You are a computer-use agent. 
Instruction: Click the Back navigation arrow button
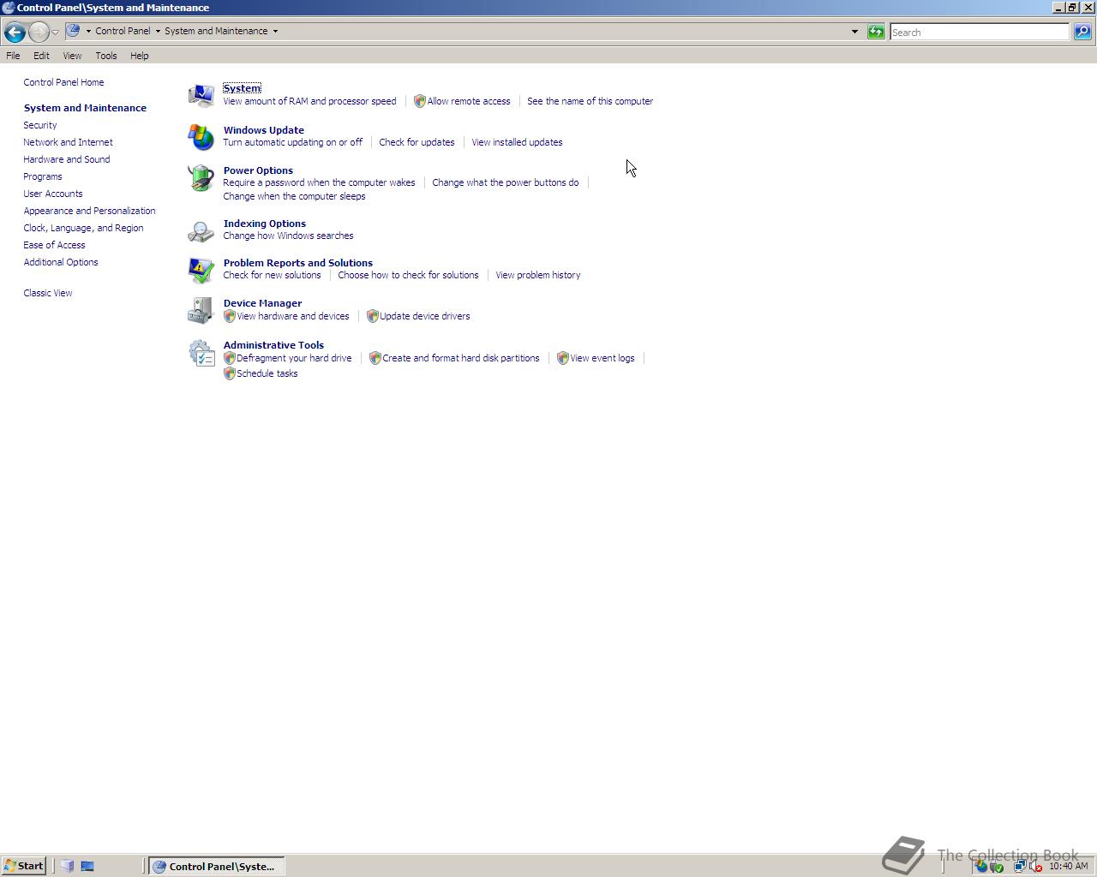click(x=15, y=32)
